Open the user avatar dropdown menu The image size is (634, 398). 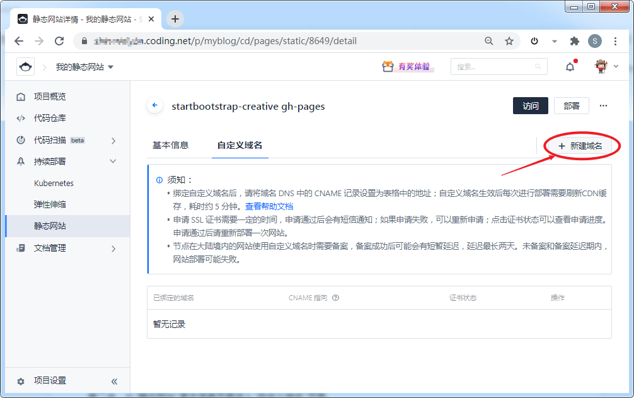pos(606,66)
